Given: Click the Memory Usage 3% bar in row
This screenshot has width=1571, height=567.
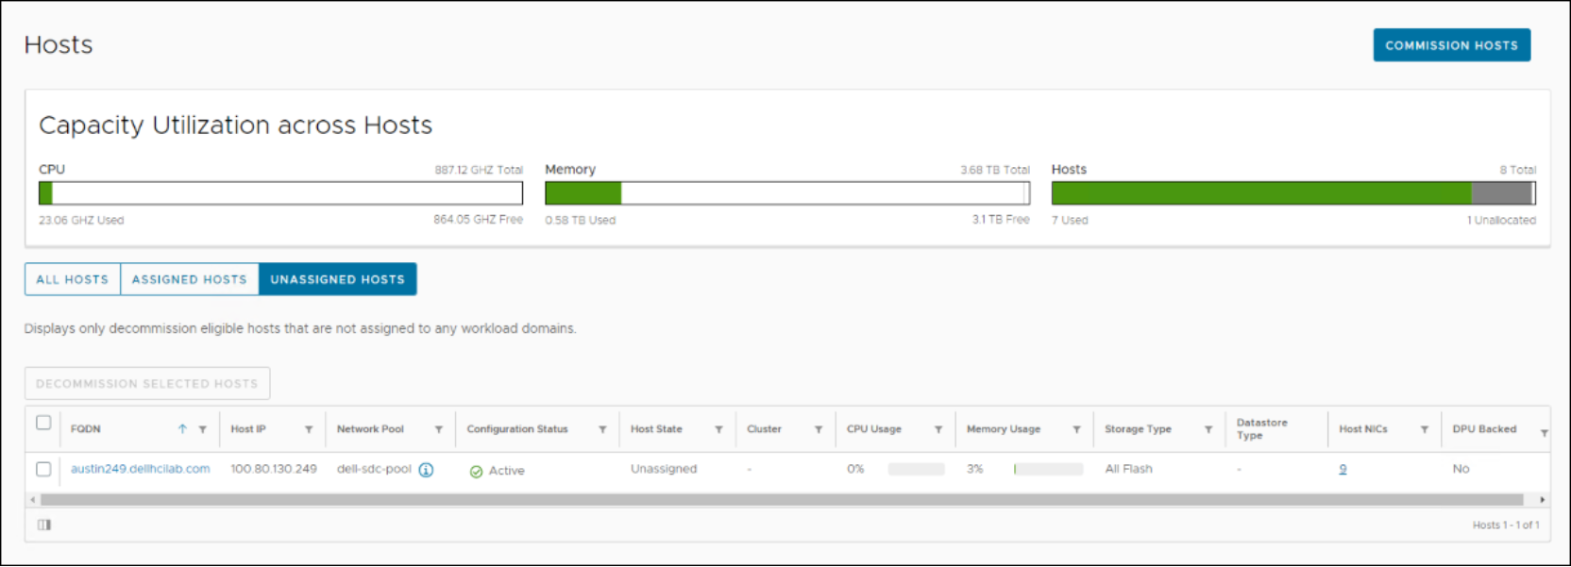Looking at the screenshot, I should 1048,469.
